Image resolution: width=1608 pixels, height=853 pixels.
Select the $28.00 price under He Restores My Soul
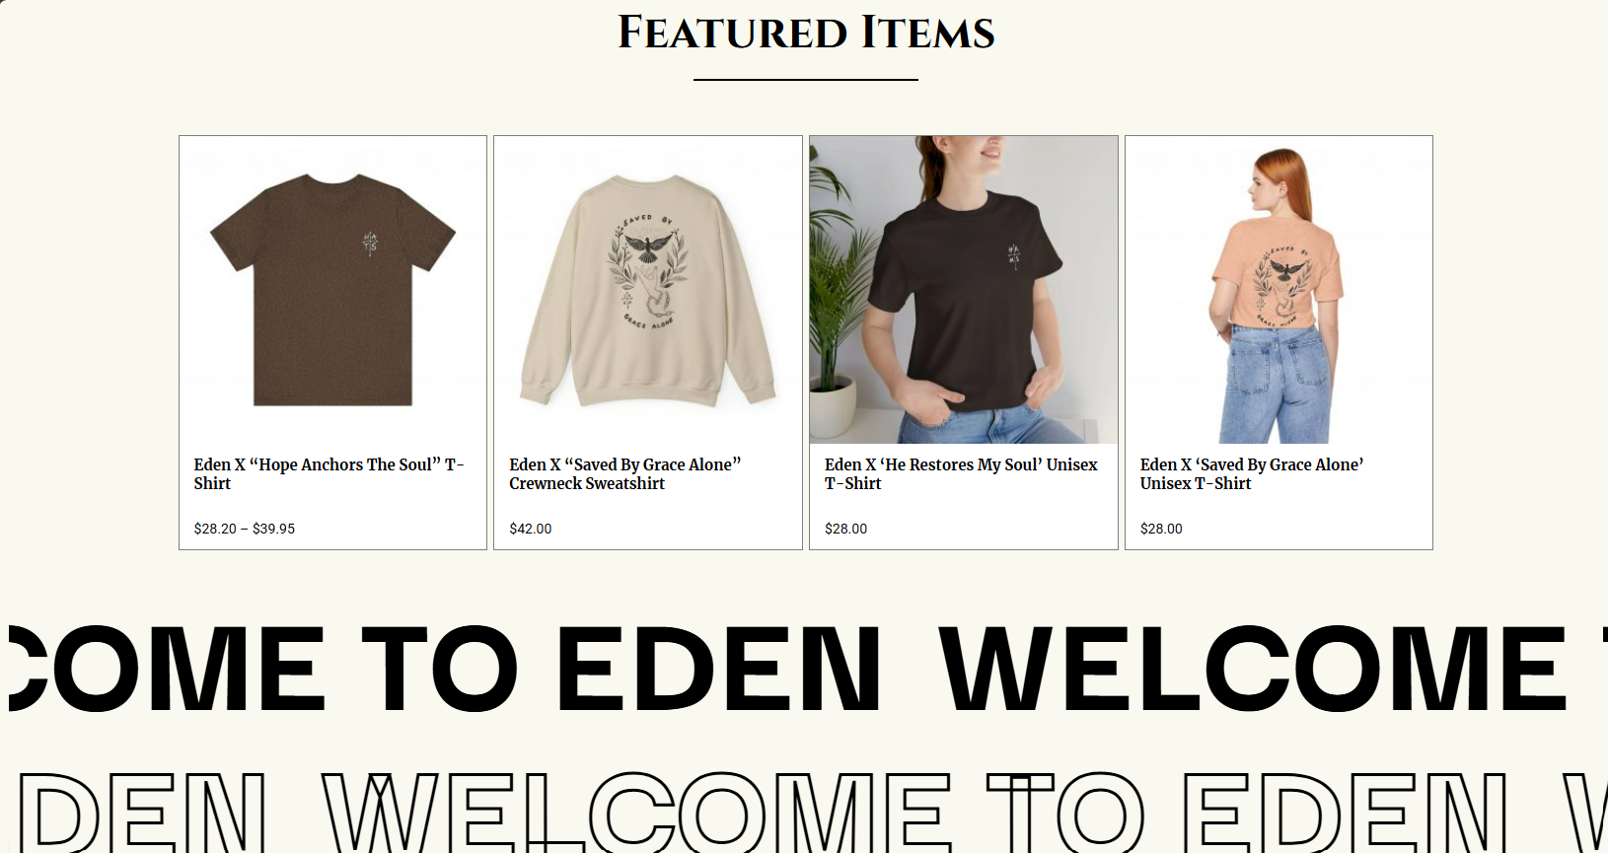(x=846, y=529)
